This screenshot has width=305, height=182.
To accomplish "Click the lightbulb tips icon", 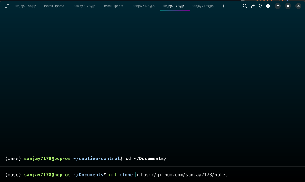I will pyautogui.click(x=260, y=6).
